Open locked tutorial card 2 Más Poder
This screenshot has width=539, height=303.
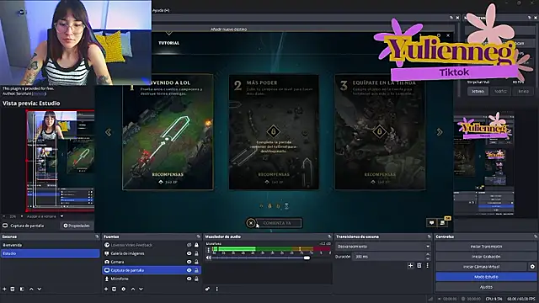click(x=274, y=132)
